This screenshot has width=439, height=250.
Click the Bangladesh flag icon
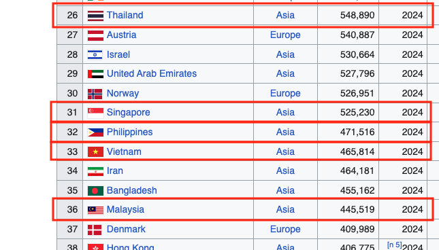(95, 191)
